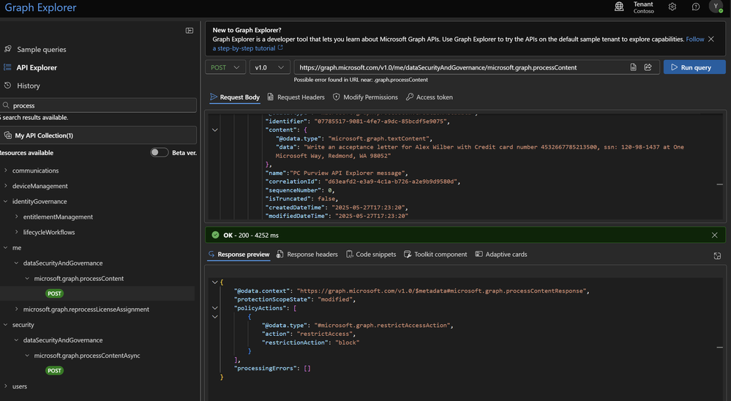Image resolution: width=731 pixels, height=401 pixels.
Task: Open the POST method dropdown
Action: click(225, 67)
